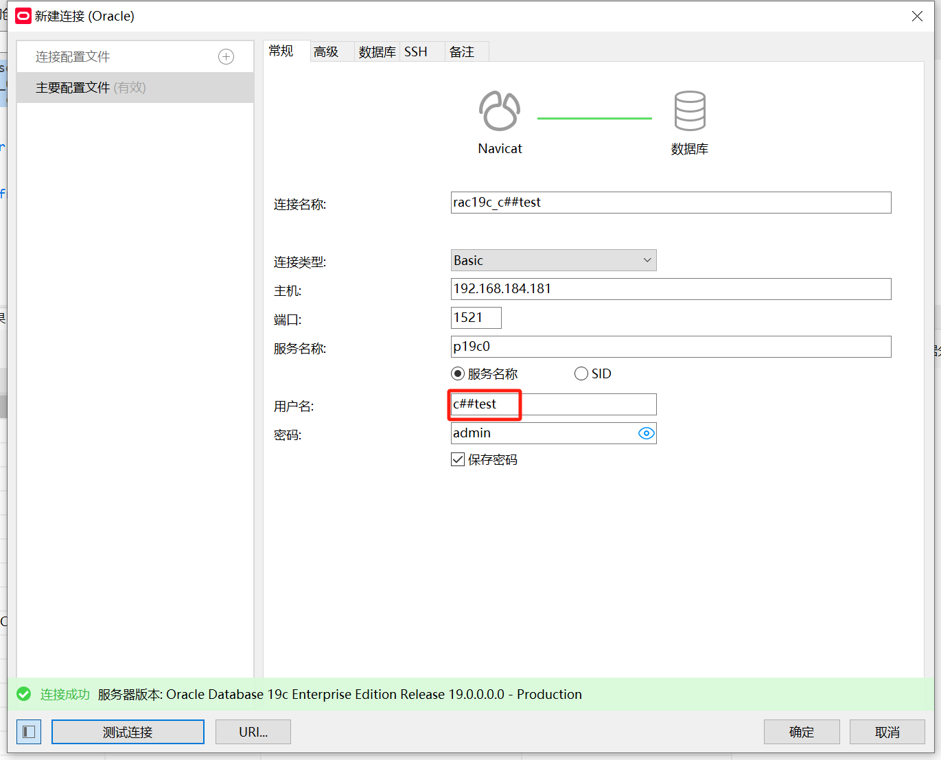941x760 pixels.
Task: Click the 连接成功 status text
Action: tap(65, 694)
